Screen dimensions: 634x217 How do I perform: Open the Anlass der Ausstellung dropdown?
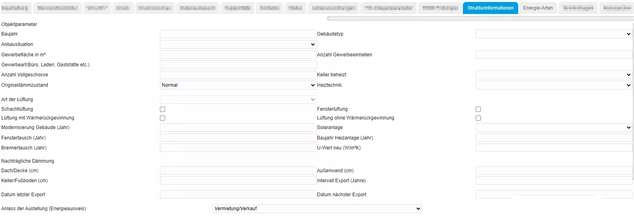point(317,209)
